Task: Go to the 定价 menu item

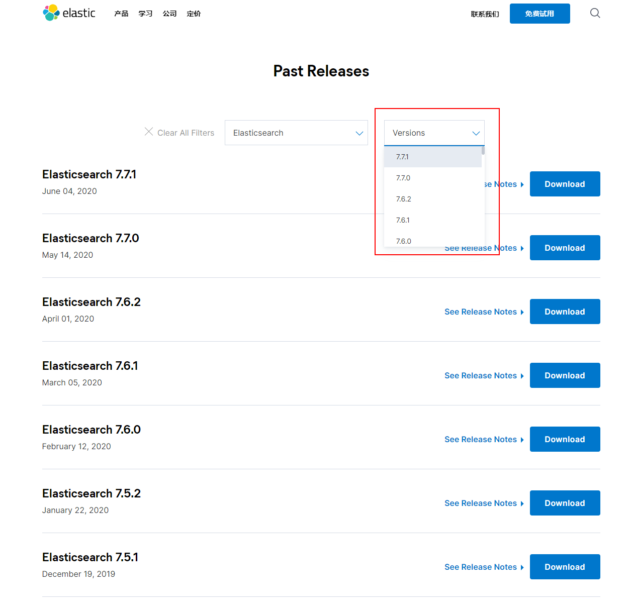Action: coord(194,14)
